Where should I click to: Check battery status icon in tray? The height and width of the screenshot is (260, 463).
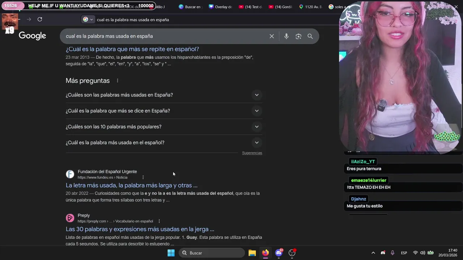(x=430, y=253)
